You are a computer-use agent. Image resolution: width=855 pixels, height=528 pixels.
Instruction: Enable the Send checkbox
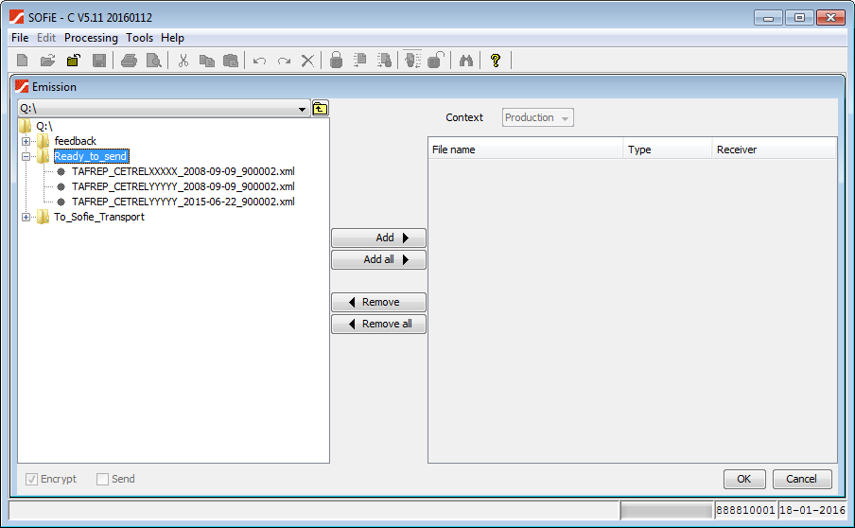103,480
